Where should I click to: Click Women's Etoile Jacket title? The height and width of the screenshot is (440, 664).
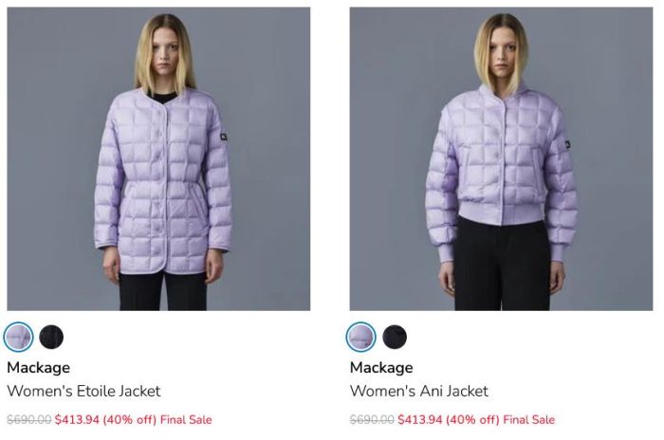click(83, 391)
